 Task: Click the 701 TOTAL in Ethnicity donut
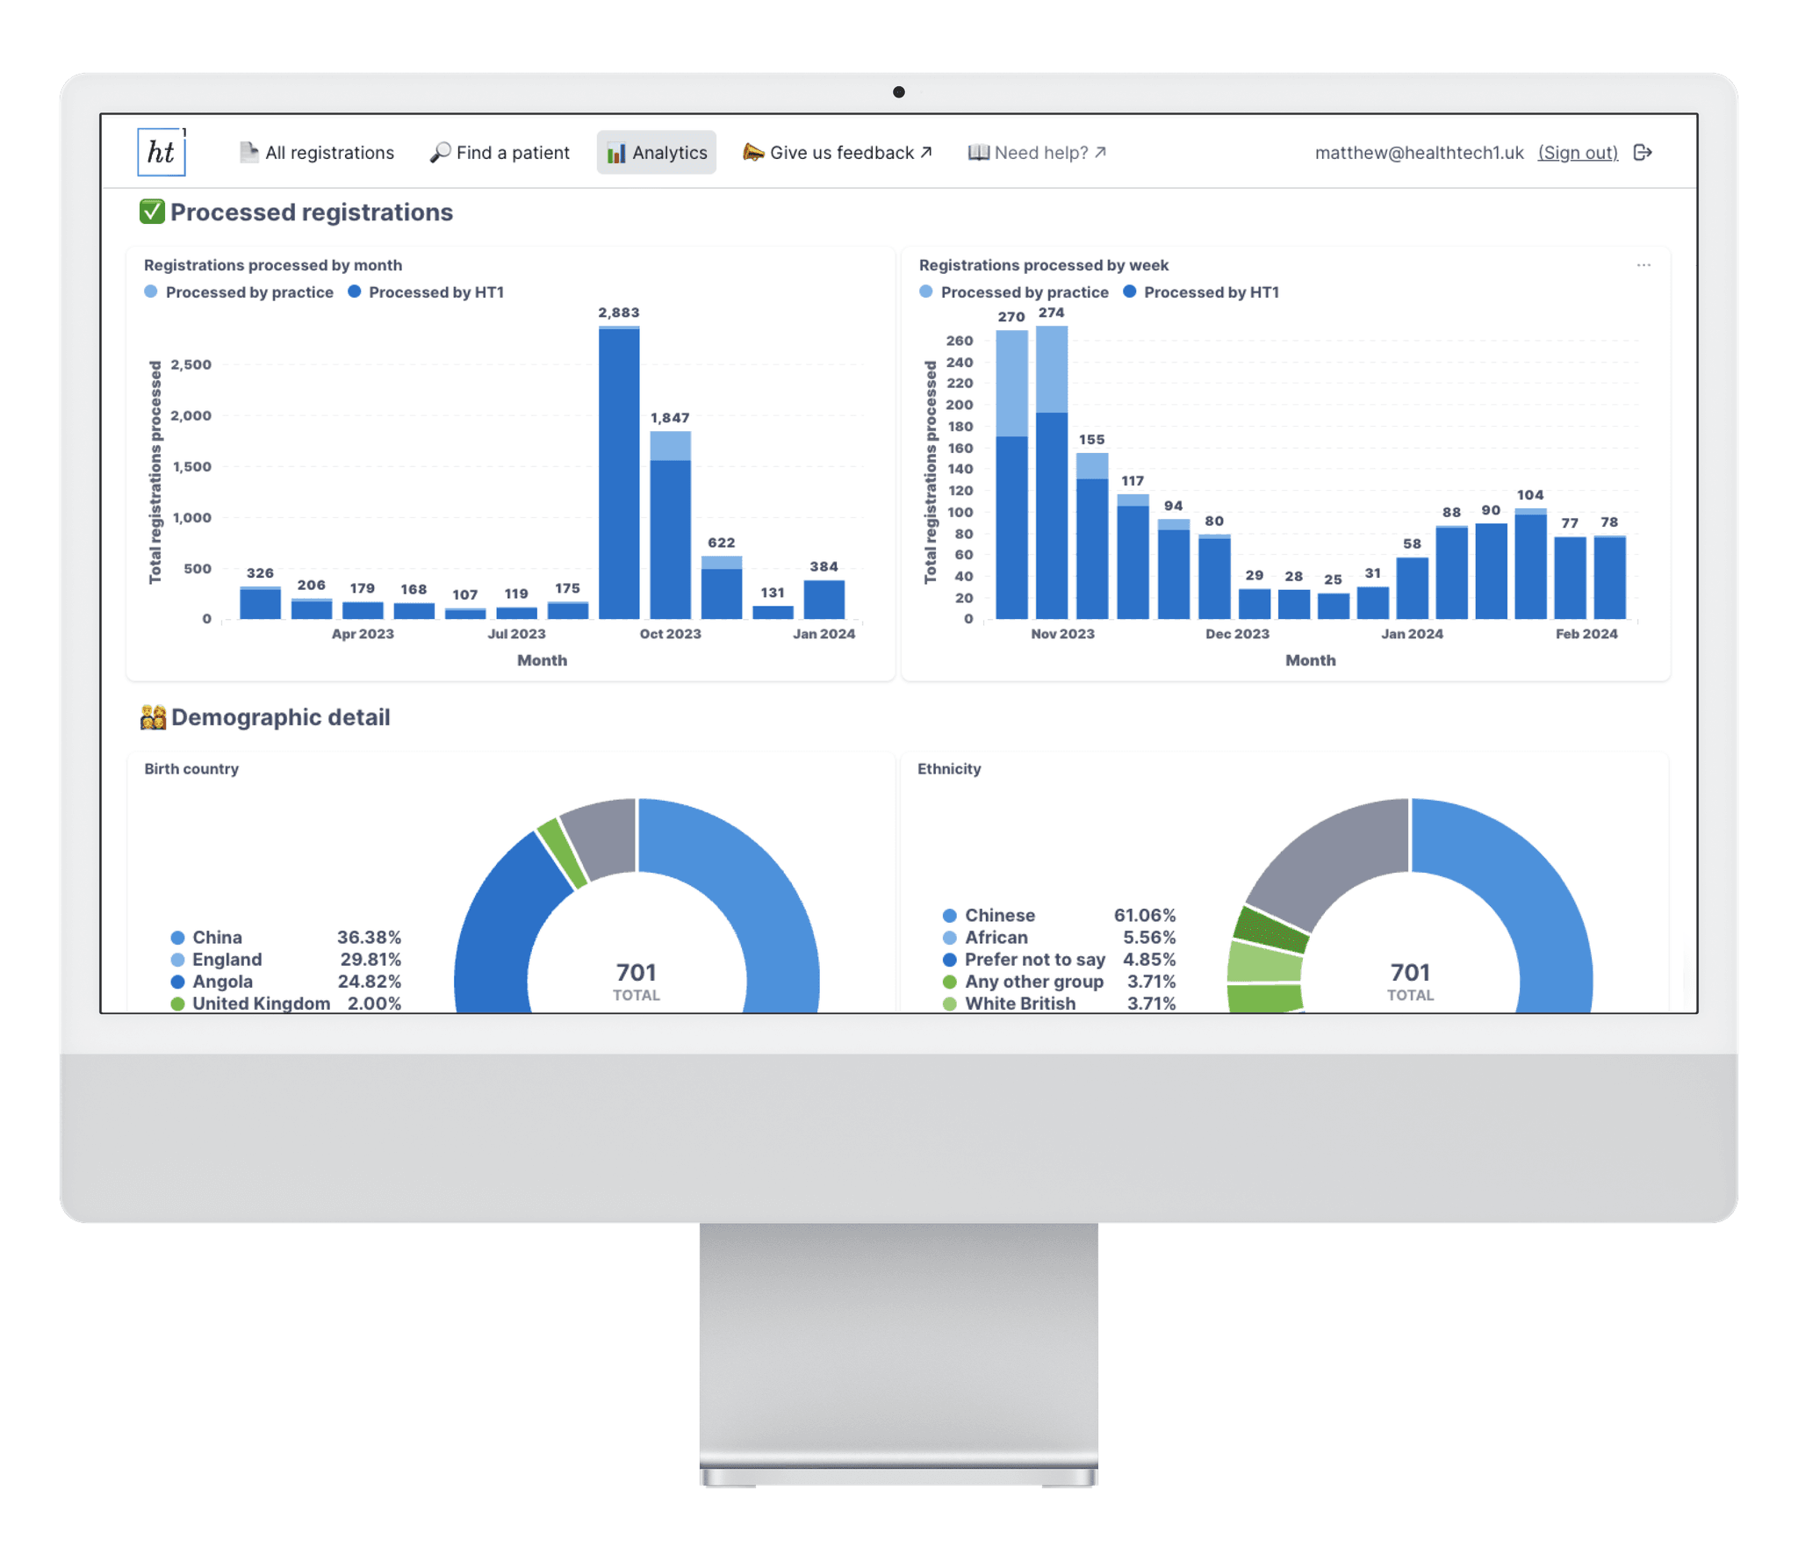coord(1410,982)
